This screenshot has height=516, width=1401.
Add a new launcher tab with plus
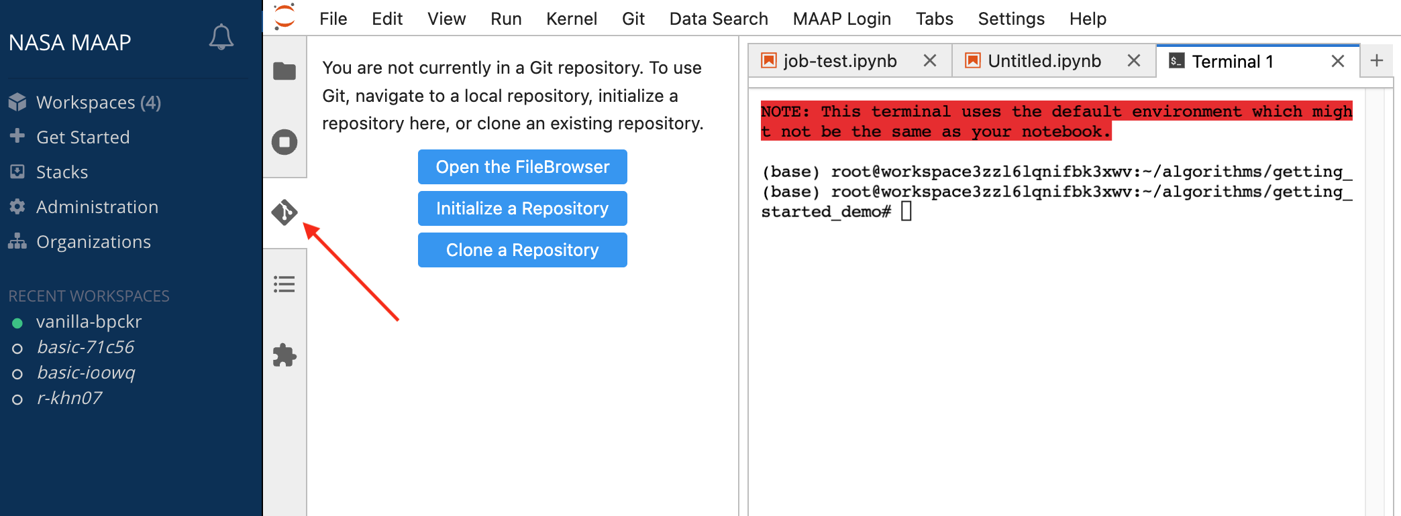[x=1377, y=61]
